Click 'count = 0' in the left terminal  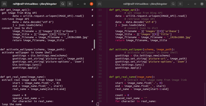[x=19, y=95]
